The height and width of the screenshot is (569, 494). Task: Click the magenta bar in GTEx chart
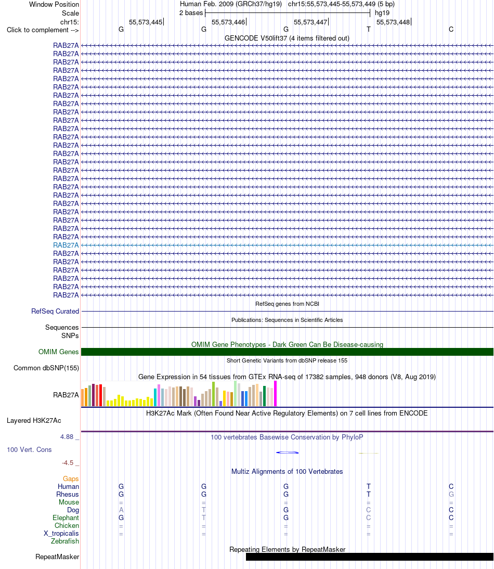coord(275,393)
